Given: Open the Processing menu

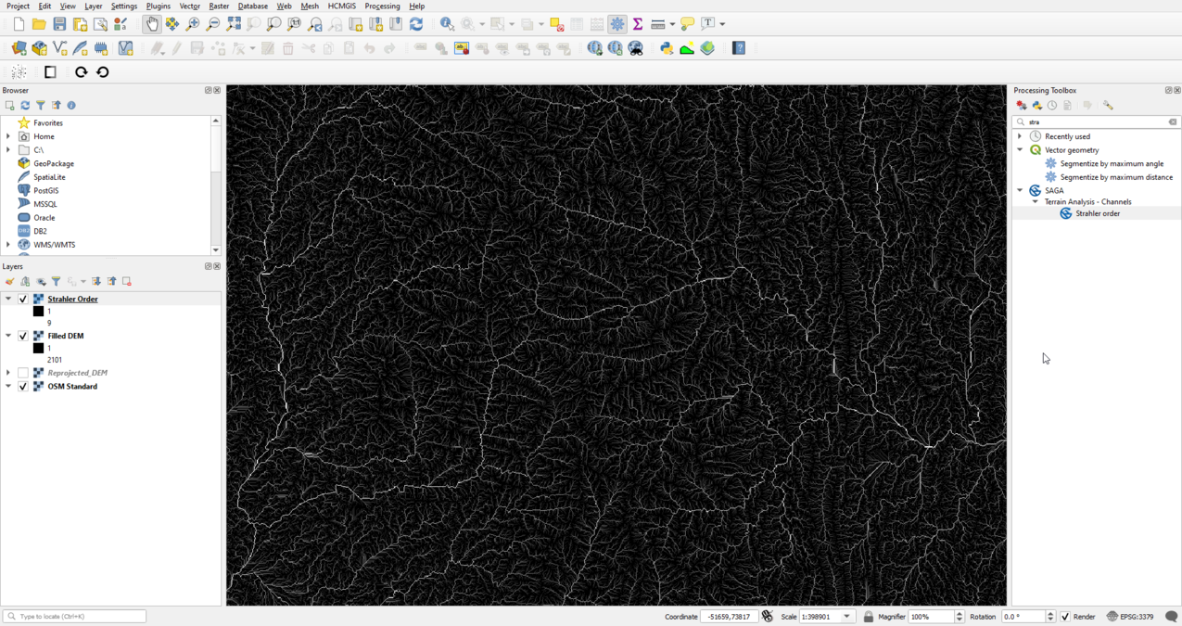Looking at the screenshot, I should click(x=382, y=6).
